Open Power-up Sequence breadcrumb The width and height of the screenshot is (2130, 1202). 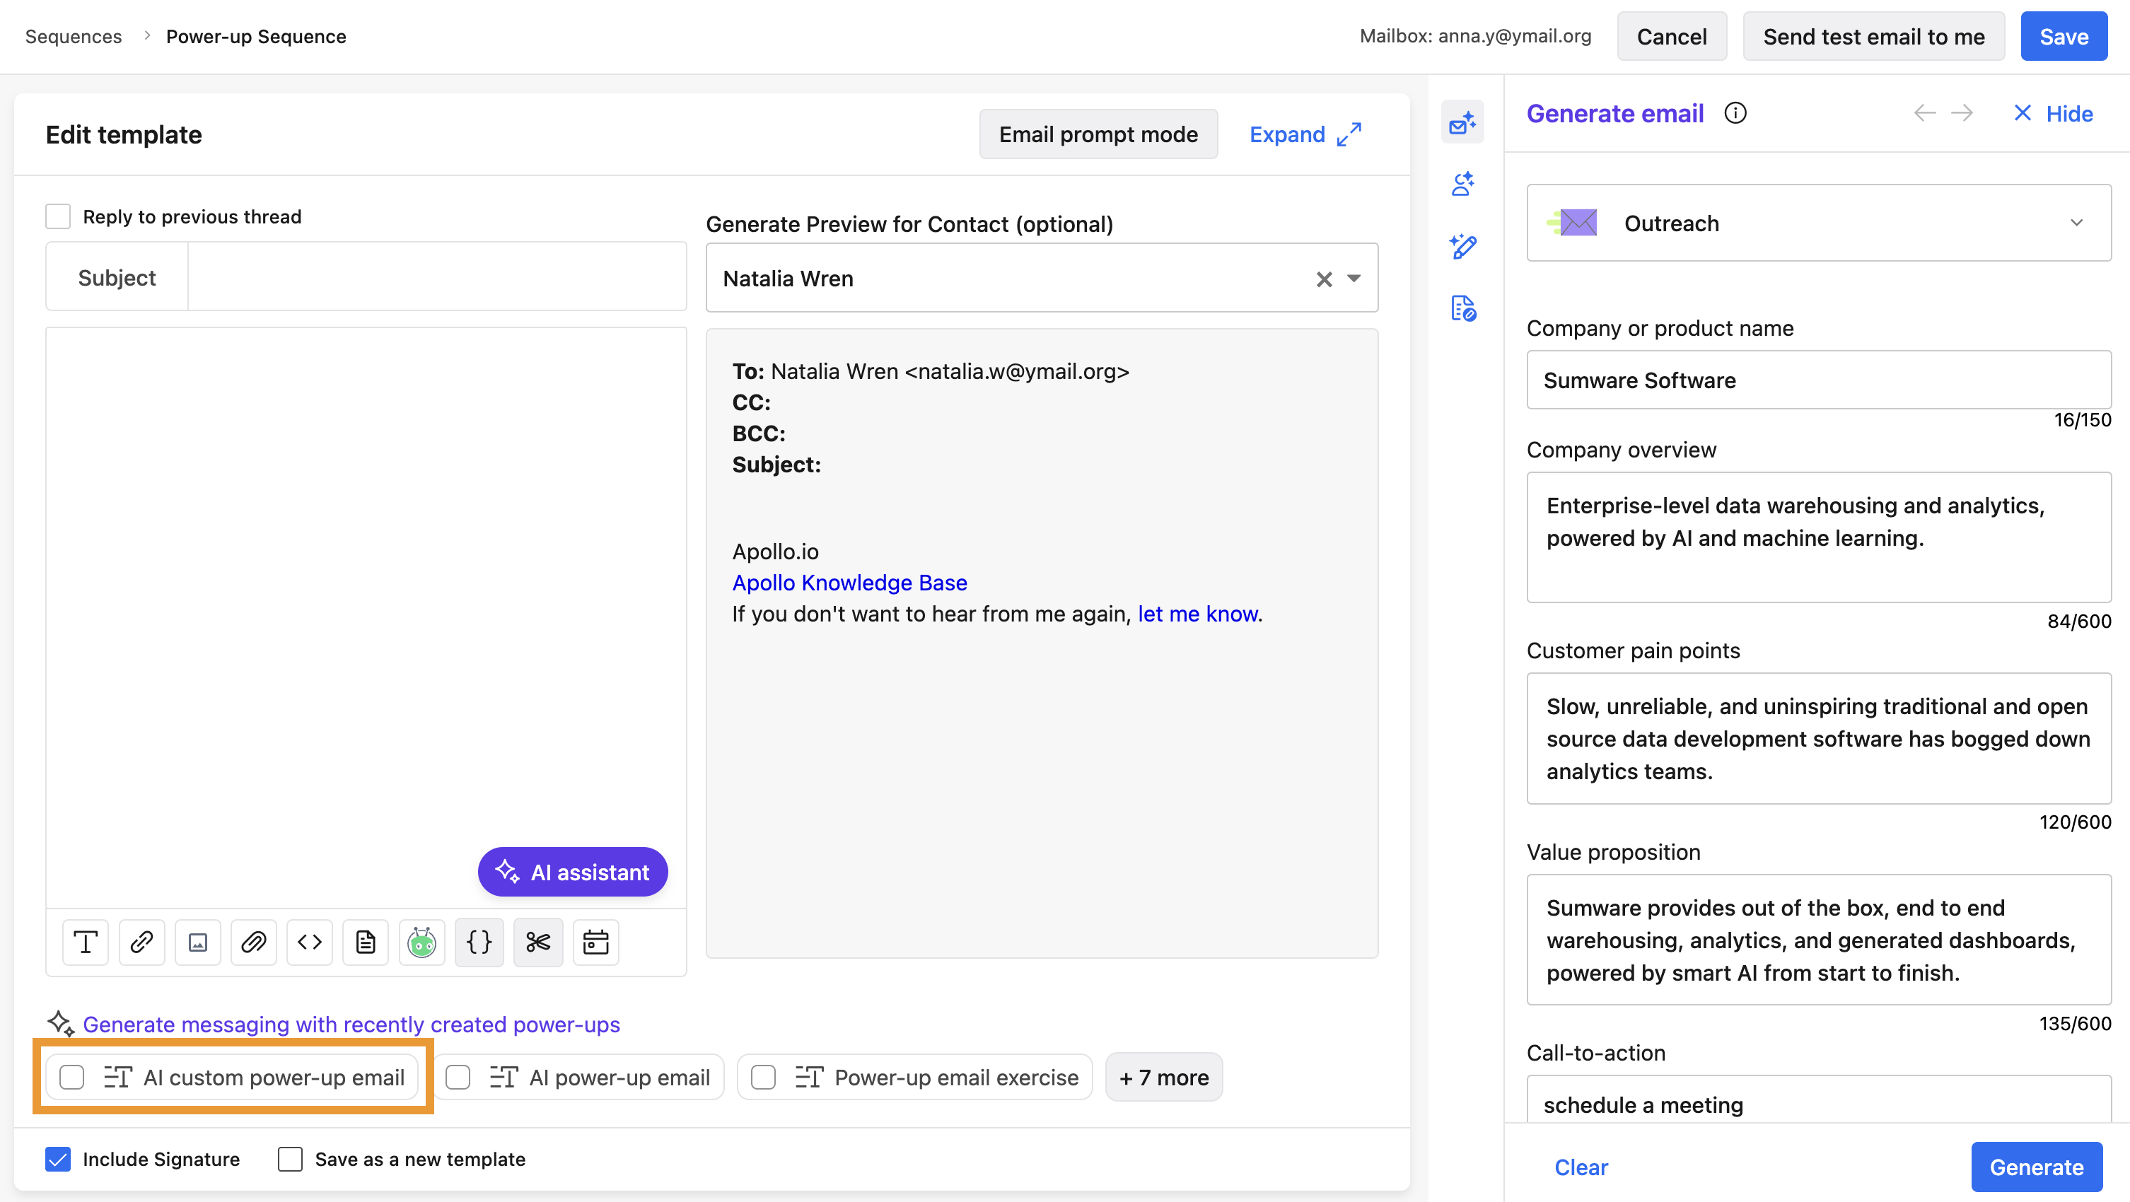255,35
